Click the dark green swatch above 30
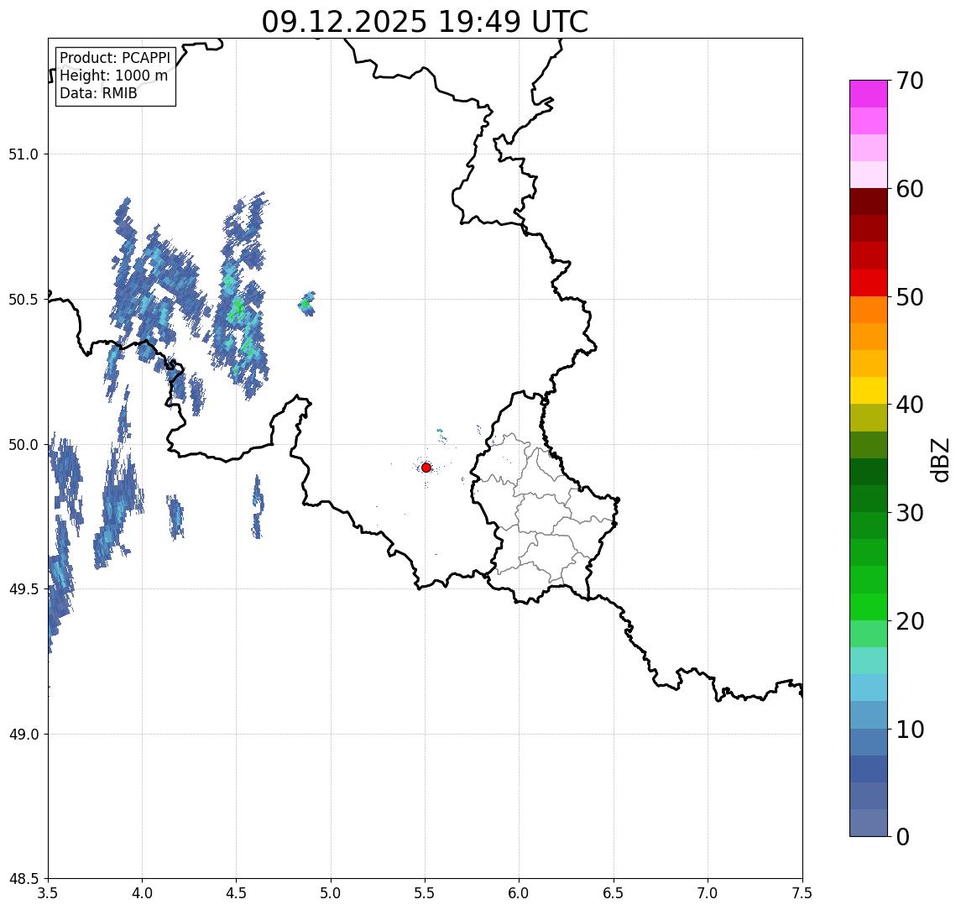 pyautogui.click(x=869, y=499)
